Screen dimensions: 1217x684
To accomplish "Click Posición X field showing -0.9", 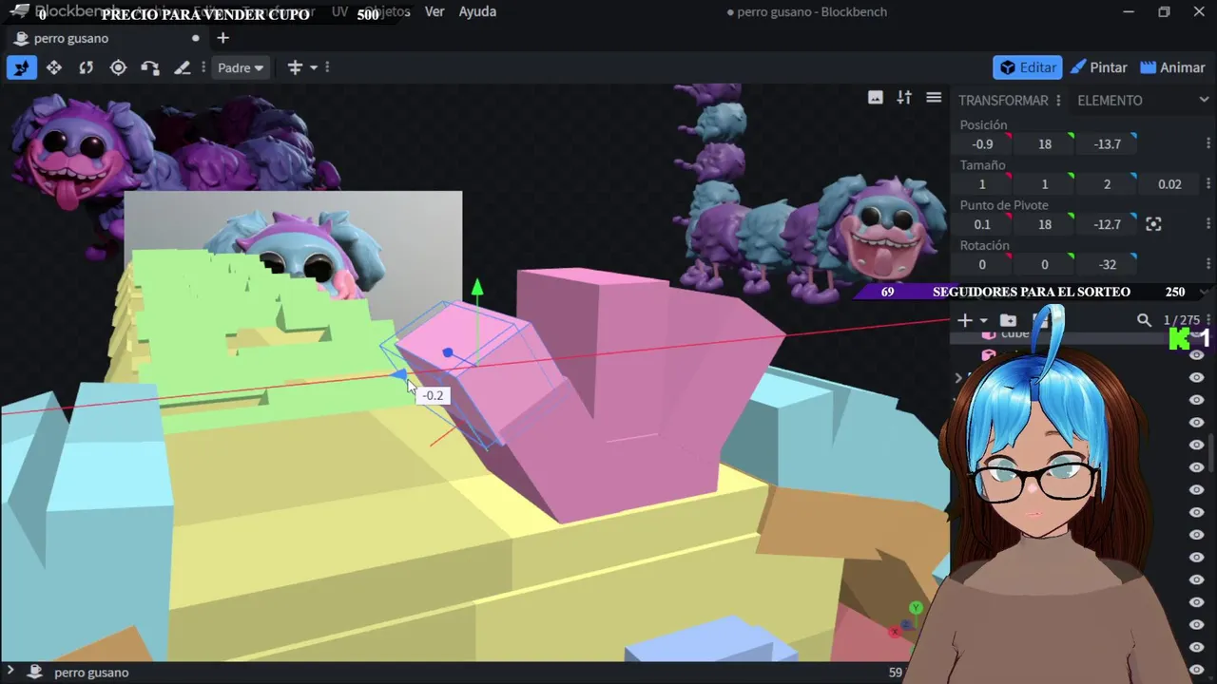I will [x=982, y=143].
